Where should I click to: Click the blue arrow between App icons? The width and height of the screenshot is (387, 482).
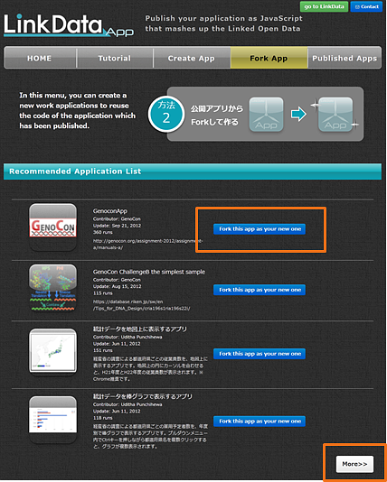click(298, 115)
